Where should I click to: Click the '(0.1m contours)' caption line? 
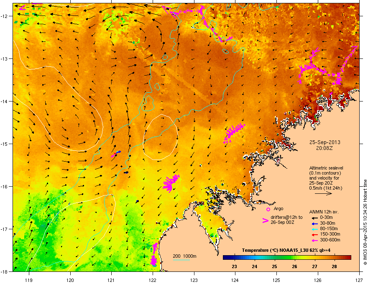(325, 173)
